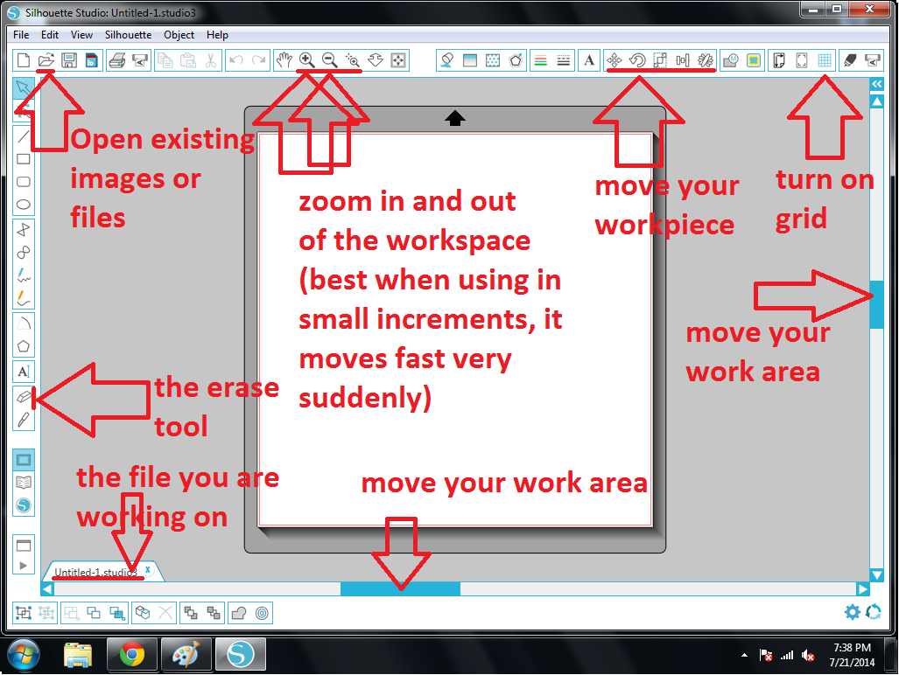The height and width of the screenshot is (675, 899).
Task: Choose the Draw a Polygon line tool
Action: pos(23,230)
